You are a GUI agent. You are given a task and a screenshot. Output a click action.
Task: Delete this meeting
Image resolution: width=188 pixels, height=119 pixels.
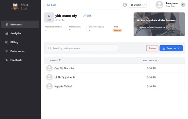152,48
